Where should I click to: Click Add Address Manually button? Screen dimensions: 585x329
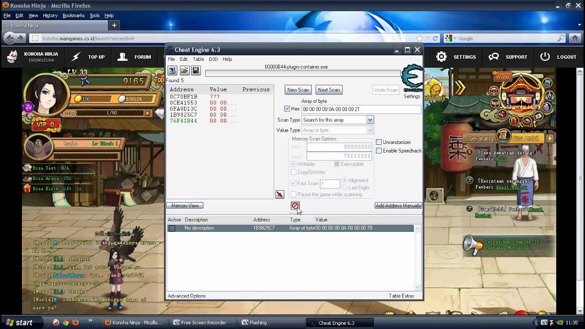click(x=399, y=206)
